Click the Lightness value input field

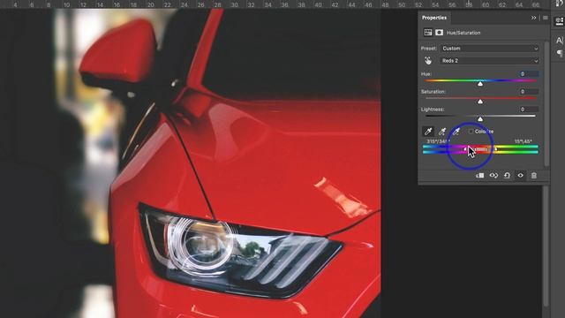pos(529,110)
